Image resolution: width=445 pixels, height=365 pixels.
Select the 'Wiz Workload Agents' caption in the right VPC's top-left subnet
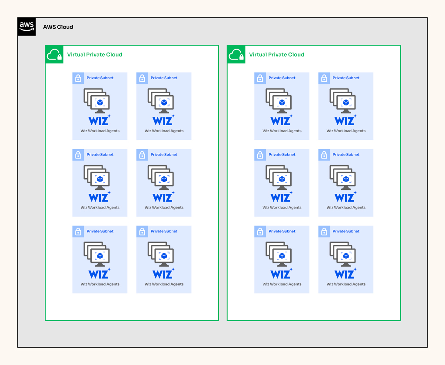click(282, 131)
